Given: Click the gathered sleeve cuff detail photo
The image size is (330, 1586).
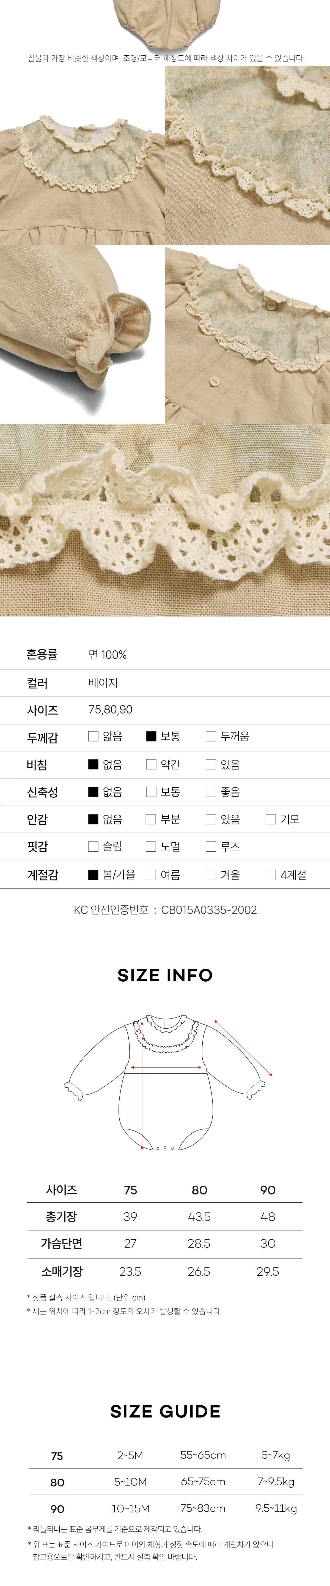Looking at the screenshot, I should pyautogui.click(x=82, y=334).
